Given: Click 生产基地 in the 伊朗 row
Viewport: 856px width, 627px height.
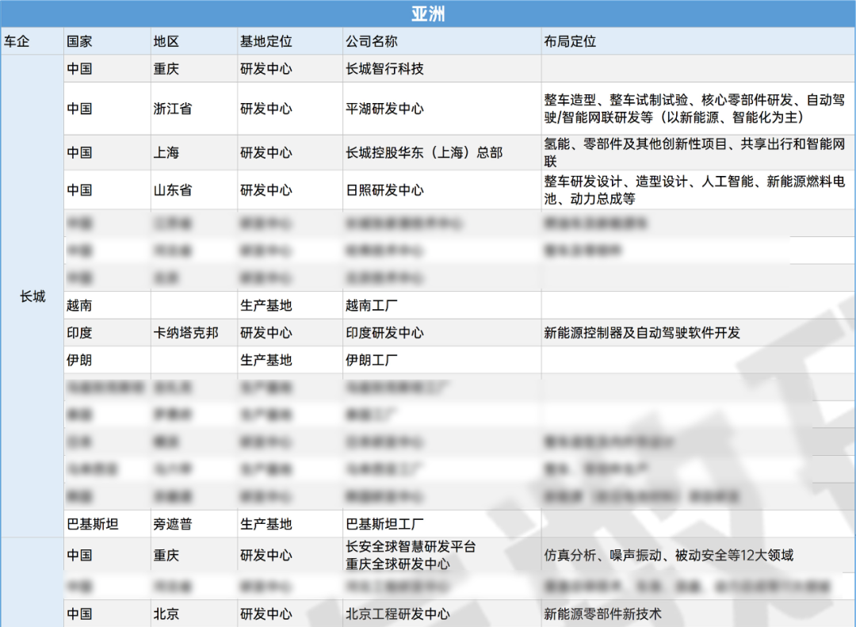Looking at the screenshot, I should click(266, 360).
